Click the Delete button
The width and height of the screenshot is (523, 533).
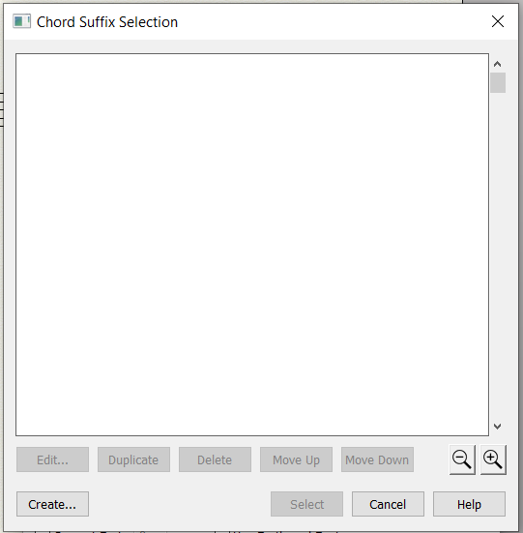pos(215,459)
